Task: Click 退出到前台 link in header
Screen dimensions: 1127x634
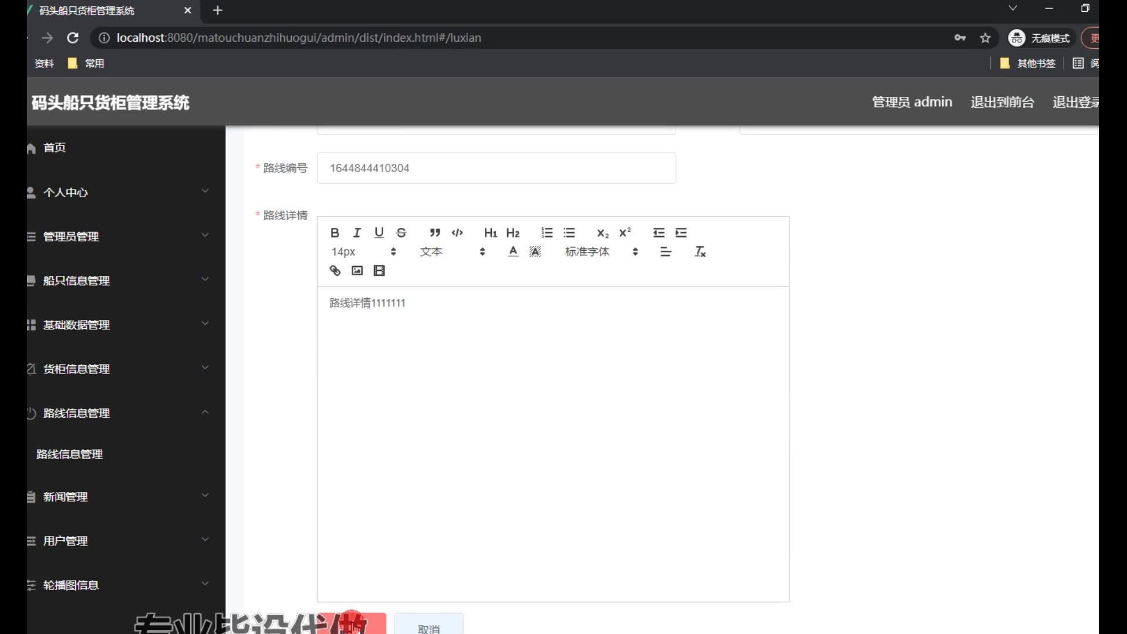Action: click(x=1002, y=102)
